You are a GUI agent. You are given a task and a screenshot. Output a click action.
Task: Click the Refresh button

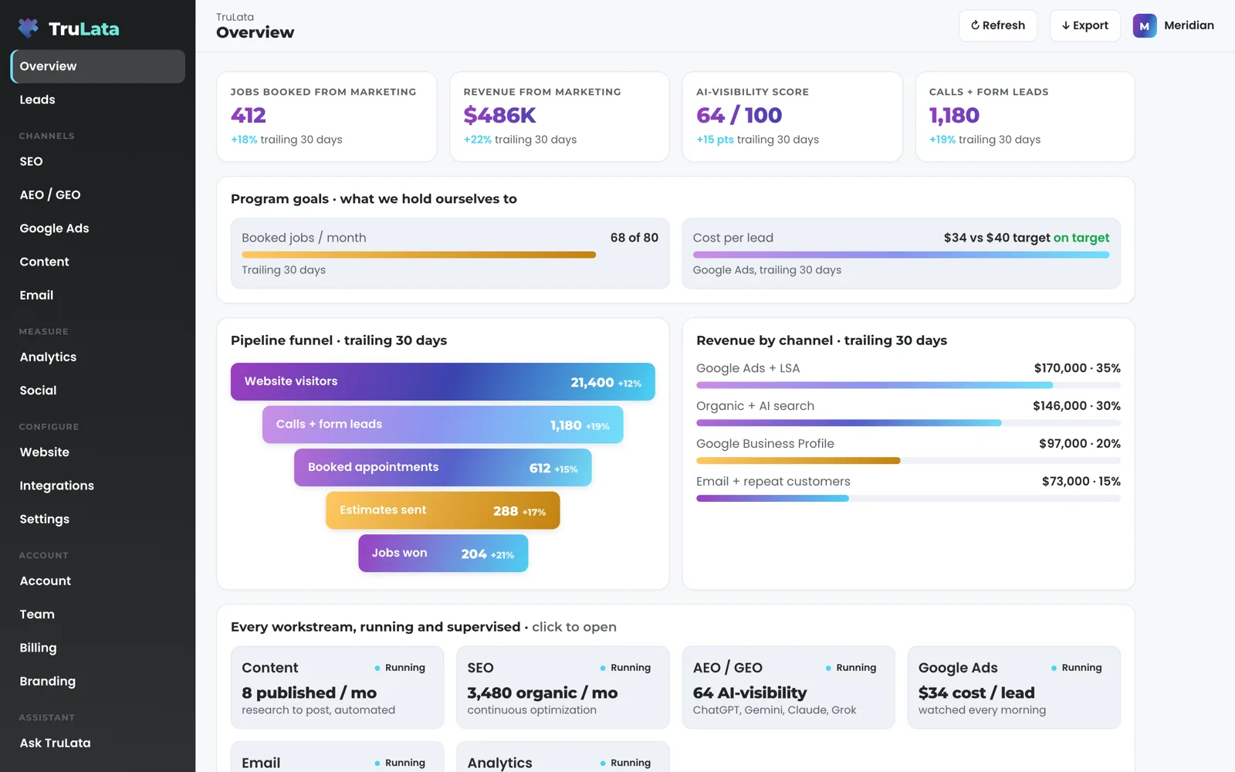point(998,25)
